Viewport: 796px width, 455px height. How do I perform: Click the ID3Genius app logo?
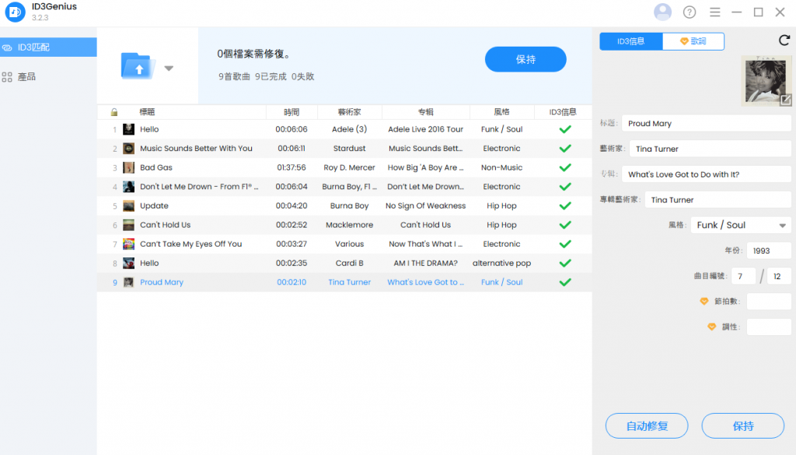click(15, 12)
